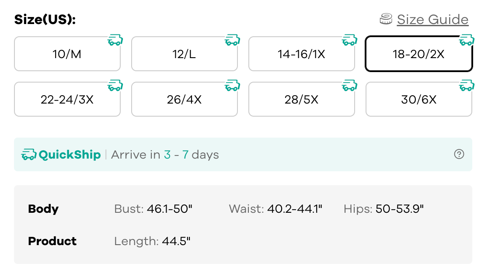Click the QuickShip truck icon in banner
The width and height of the screenshot is (495, 270).
29,155
